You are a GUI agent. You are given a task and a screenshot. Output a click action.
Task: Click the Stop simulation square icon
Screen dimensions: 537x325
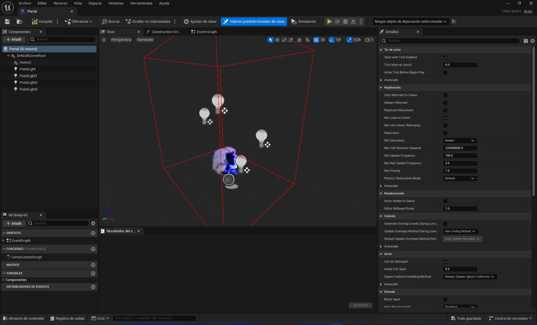point(345,22)
